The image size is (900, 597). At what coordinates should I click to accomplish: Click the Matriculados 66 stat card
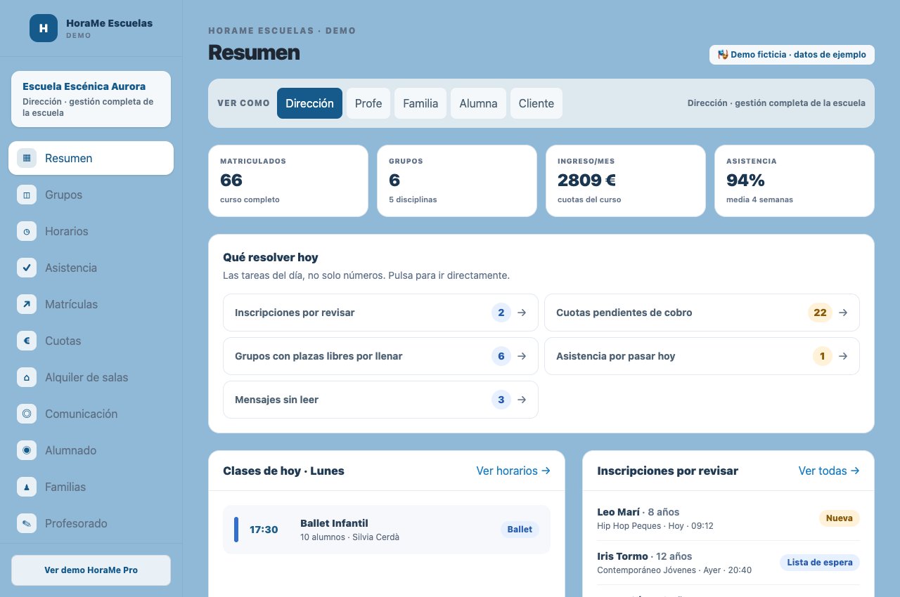point(288,181)
